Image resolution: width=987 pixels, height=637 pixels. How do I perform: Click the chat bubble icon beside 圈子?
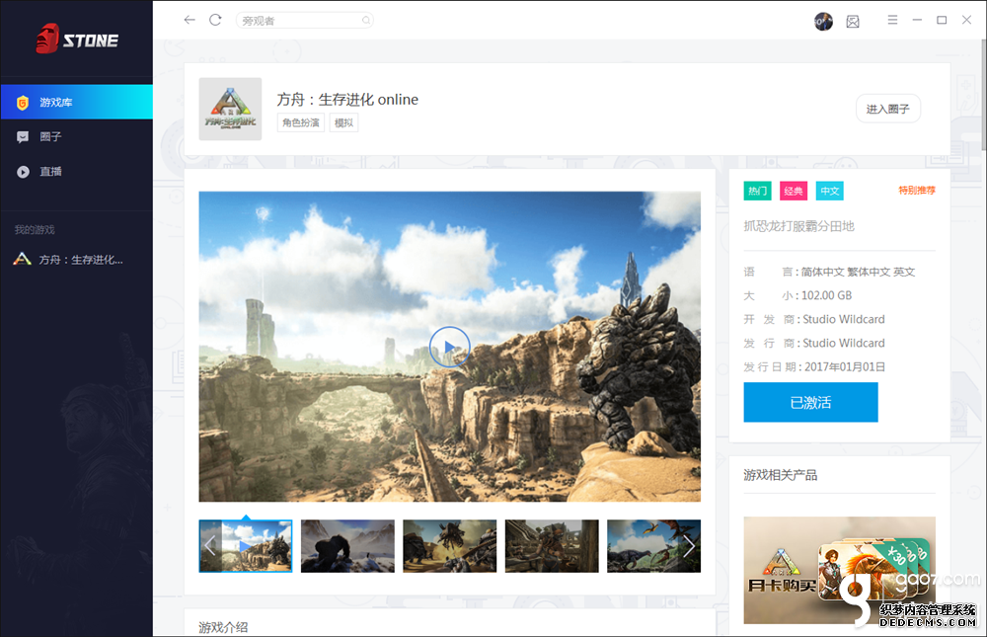23,136
